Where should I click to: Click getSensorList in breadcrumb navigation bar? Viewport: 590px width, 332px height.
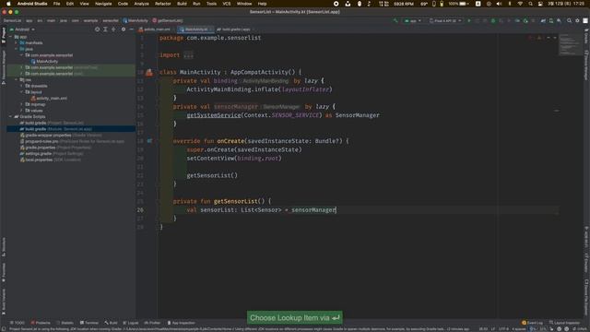point(168,20)
